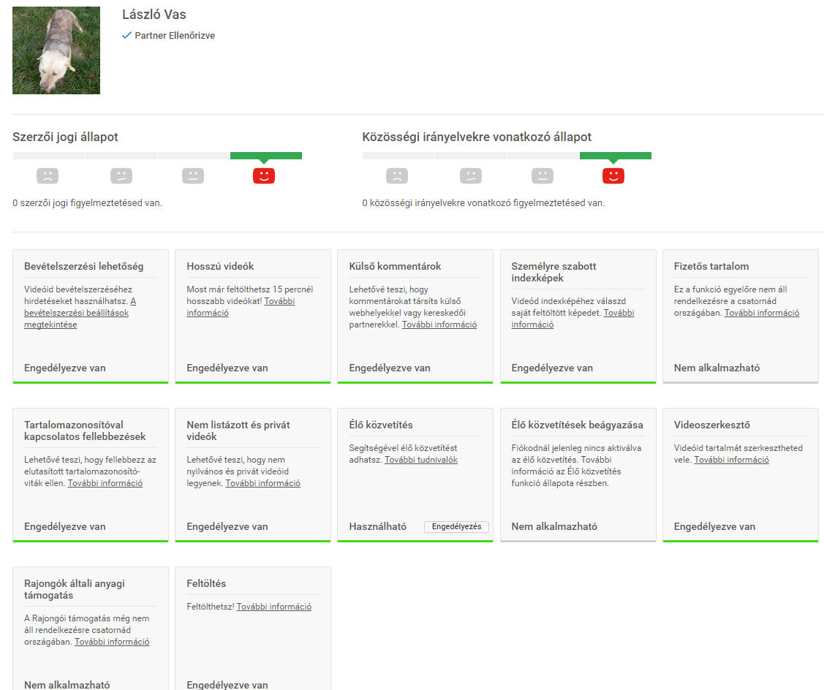Open További információ link in Tartalomazonosítóval kapcsolatos fellebbezések
This screenshot has height=690, width=824.
(x=105, y=483)
